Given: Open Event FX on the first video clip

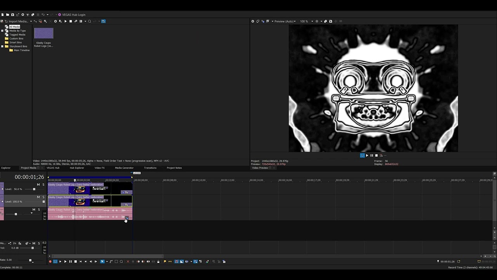Looking at the screenshot, I should [126, 192].
